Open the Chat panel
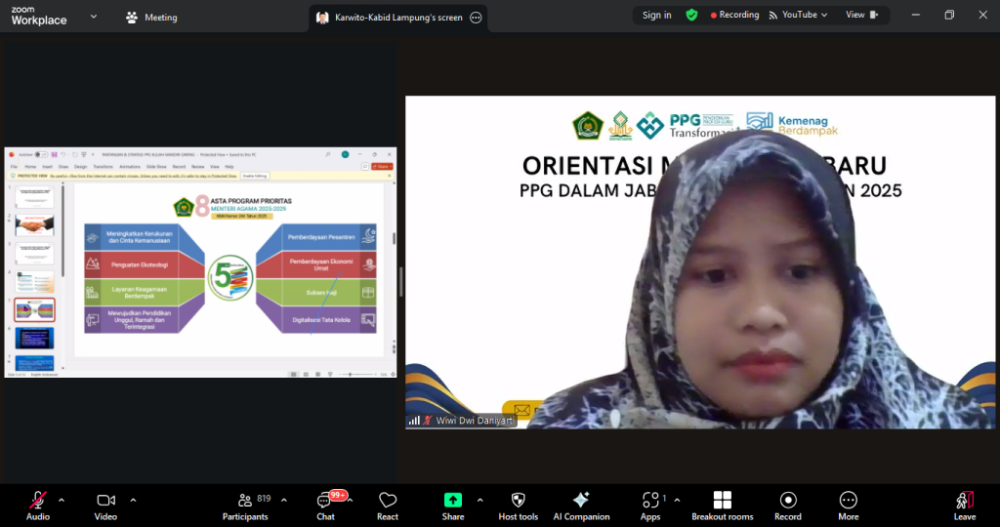The height and width of the screenshot is (527, 1000). [x=325, y=505]
